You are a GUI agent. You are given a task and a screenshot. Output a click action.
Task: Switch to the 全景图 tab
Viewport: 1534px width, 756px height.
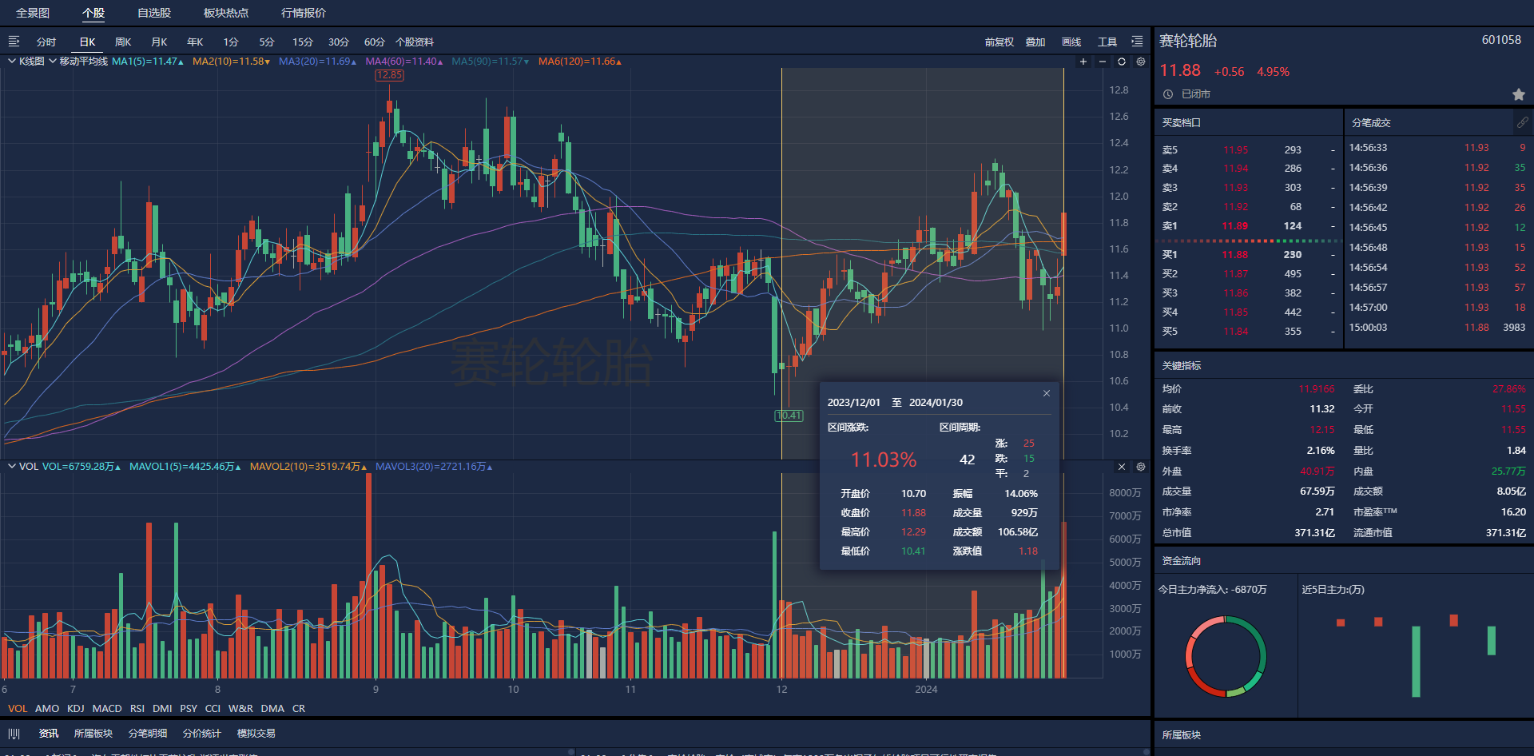[33, 13]
